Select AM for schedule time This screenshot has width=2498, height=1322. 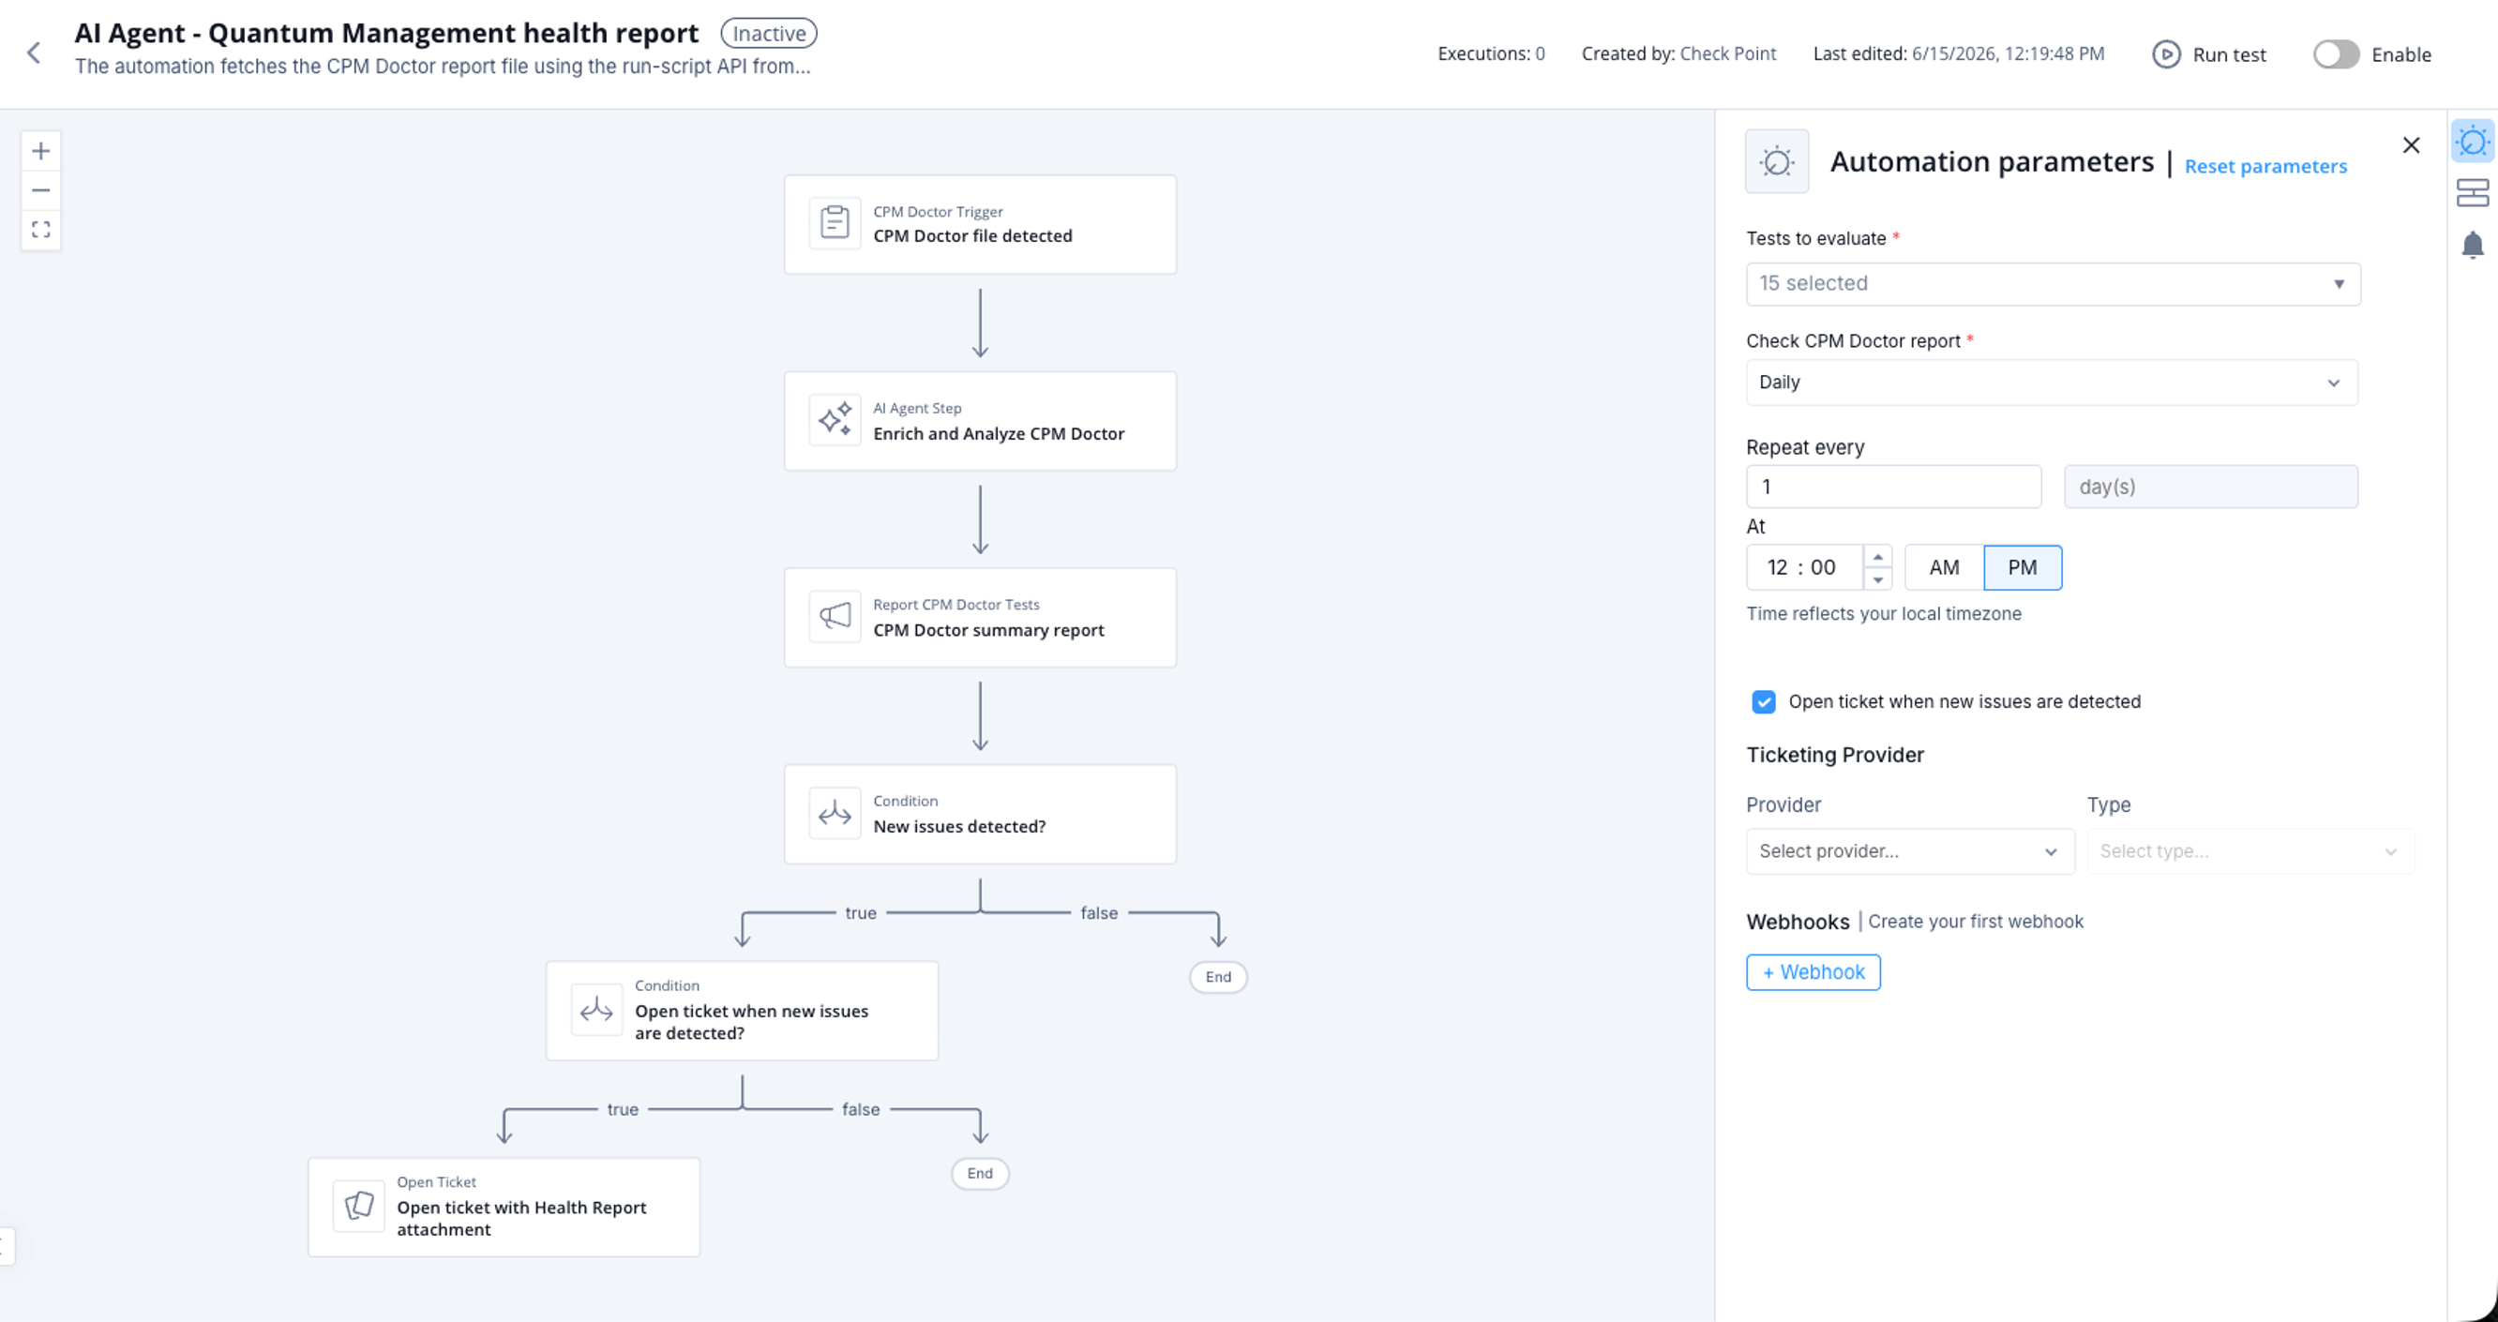[x=1944, y=567]
